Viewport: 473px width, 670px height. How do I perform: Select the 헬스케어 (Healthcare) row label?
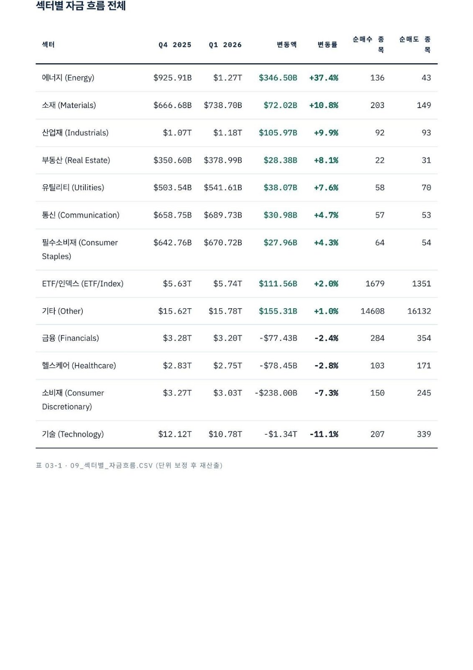(x=79, y=366)
